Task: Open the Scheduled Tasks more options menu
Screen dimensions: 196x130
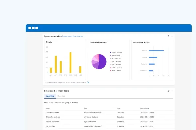Action: pyautogui.click(x=172, y=91)
